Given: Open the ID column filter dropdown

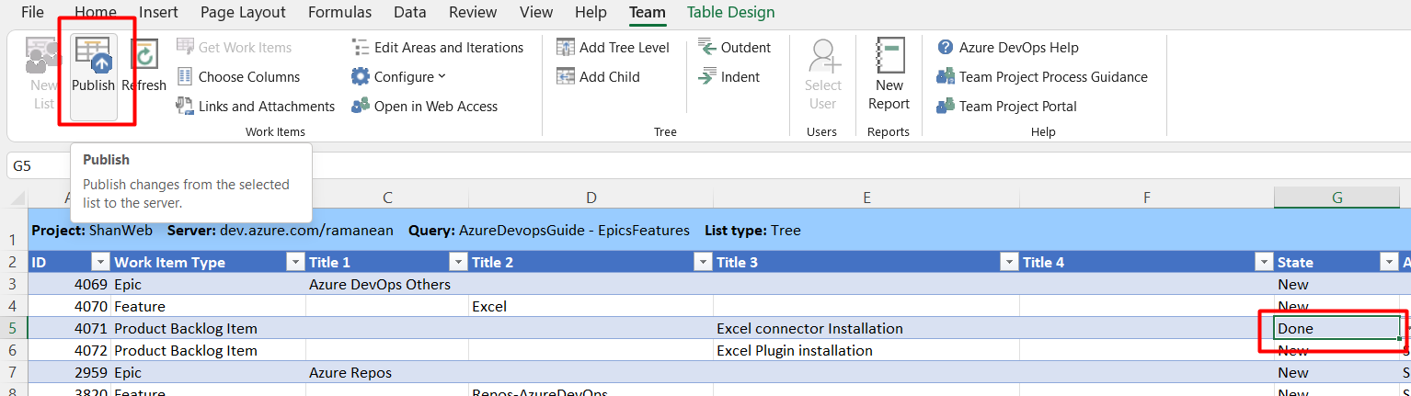Looking at the screenshot, I should tap(100, 263).
